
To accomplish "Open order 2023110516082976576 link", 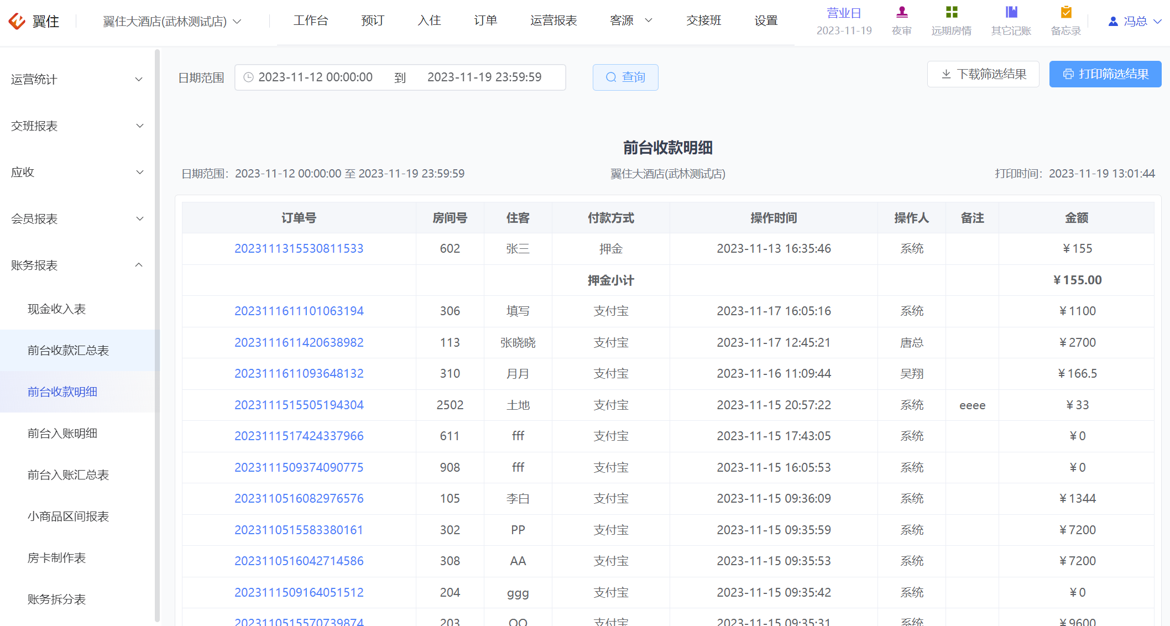I will point(299,498).
